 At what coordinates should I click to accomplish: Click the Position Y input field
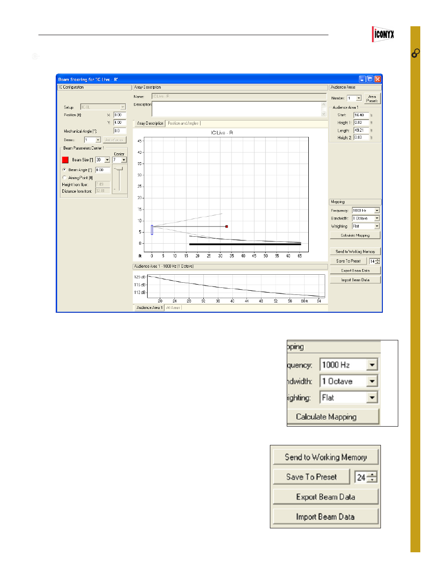pyautogui.click(x=120, y=122)
